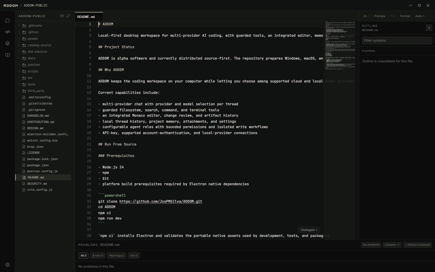Show All 0 problems filter

point(83,255)
